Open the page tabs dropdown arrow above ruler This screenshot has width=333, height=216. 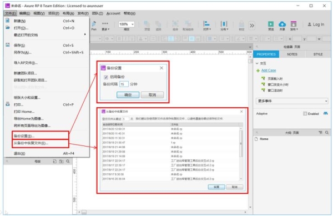tap(250, 47)
